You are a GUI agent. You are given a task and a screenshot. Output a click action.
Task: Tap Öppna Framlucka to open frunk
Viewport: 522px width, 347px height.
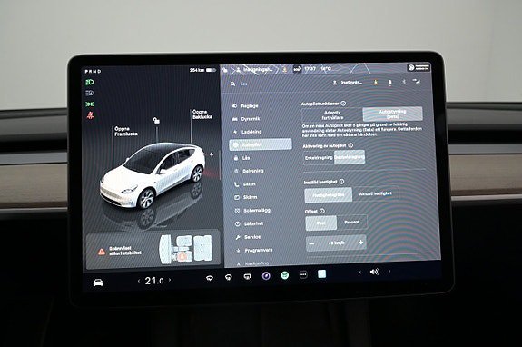(x=126, y=131)
